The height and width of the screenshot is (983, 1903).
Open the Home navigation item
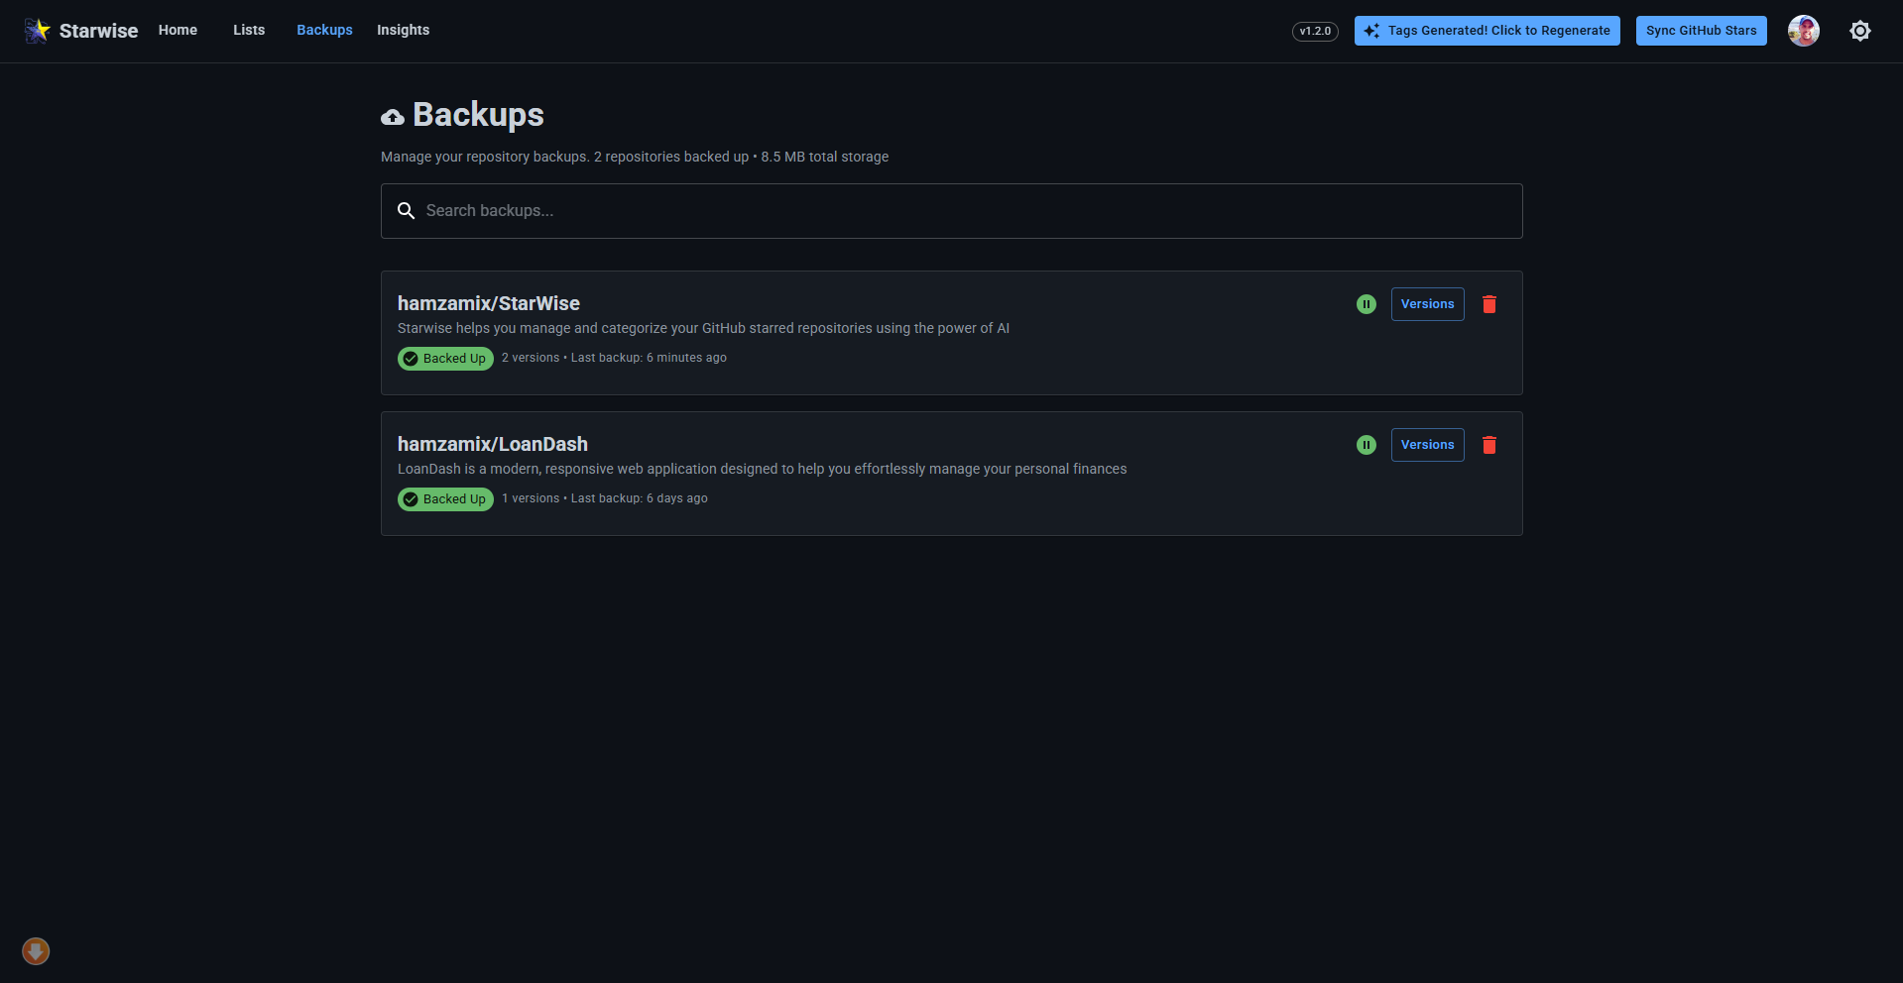pyautogui.click(x=178, y=30)
